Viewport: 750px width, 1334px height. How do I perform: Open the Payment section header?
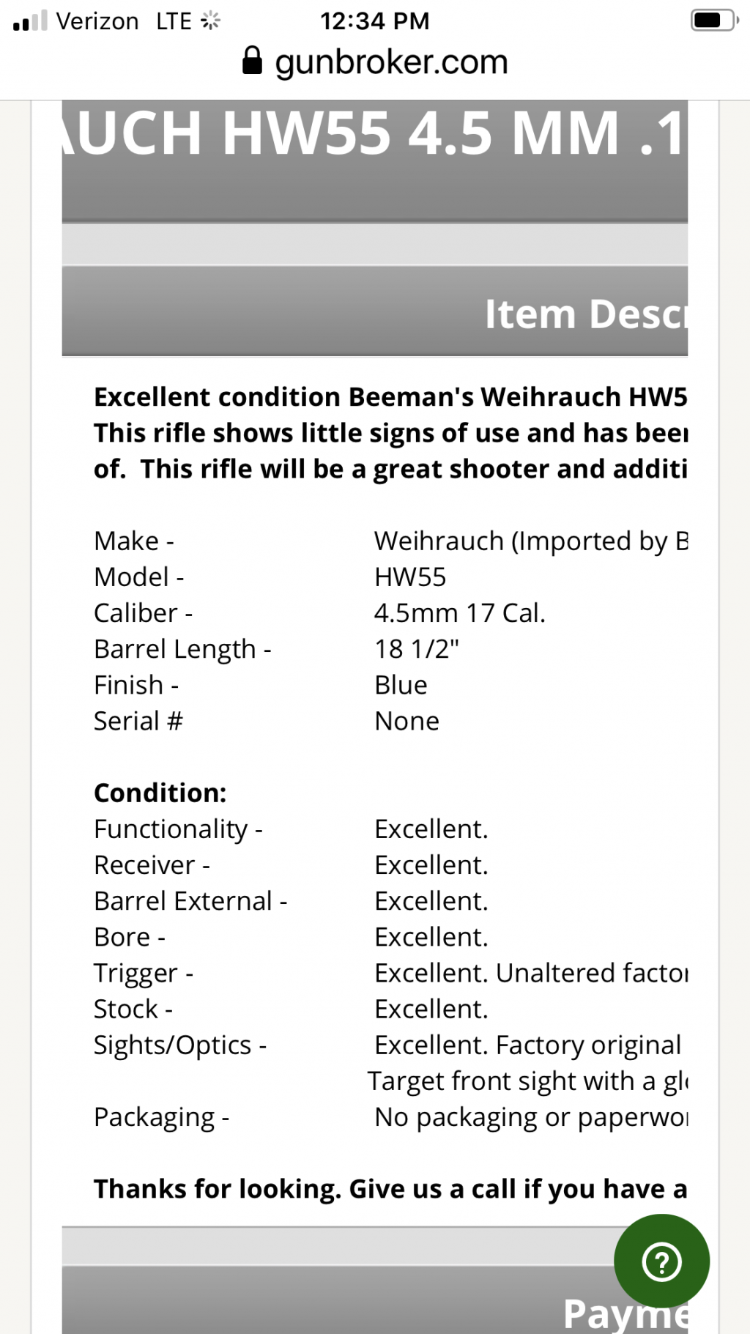(x=375, y=1300)
